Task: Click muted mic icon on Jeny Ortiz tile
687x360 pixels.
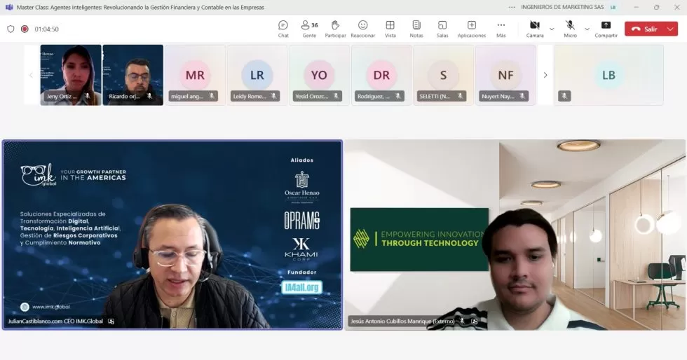Action: click(x=87, y=96)
